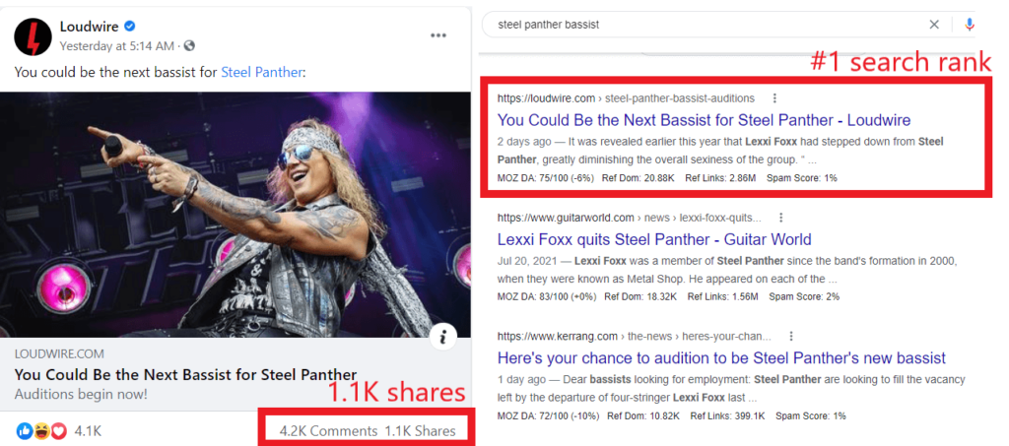The height and width of the screenshot is (446, 1009).
Task: Click the Loudwire page profile logo
Action: [x=33, y=36]
